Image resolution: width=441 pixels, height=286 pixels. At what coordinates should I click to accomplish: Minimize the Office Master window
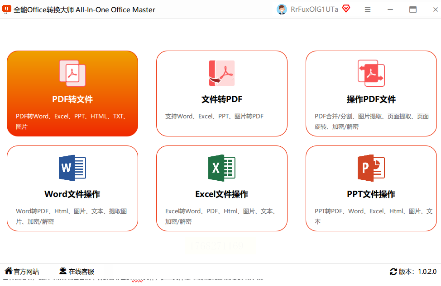(x=390, y=9)
